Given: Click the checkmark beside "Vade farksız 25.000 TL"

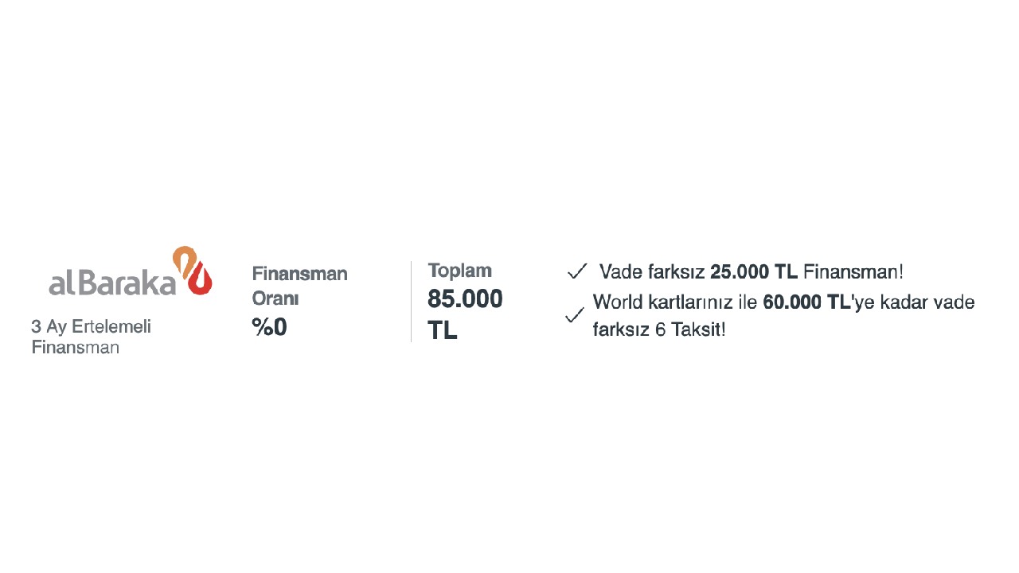Looking at the screenshot, I should (577, 272).
